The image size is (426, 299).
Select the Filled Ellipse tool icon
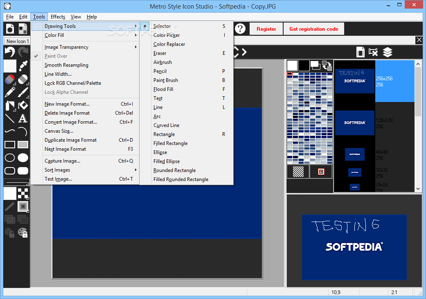[23, 158]
